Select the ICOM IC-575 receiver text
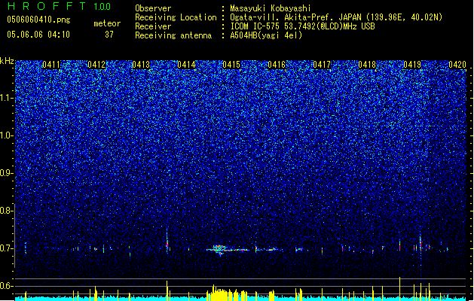 click(x=302, y=26)
